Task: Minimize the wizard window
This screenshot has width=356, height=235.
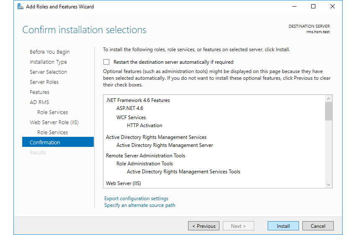Action: click(294, 7)
